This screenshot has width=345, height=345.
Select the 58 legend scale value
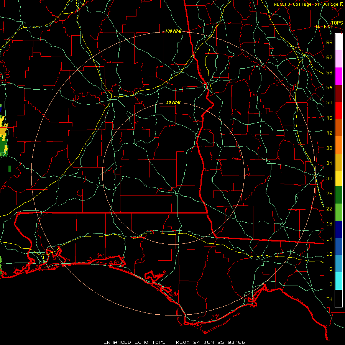coord(329,72)
